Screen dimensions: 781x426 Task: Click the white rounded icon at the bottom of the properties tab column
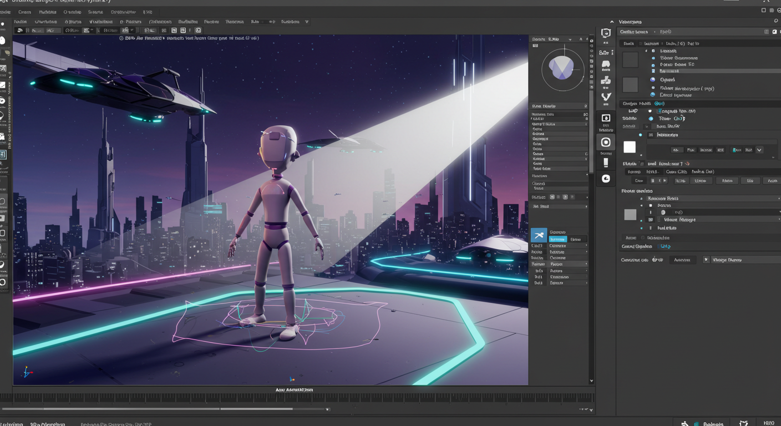[606, 178]
